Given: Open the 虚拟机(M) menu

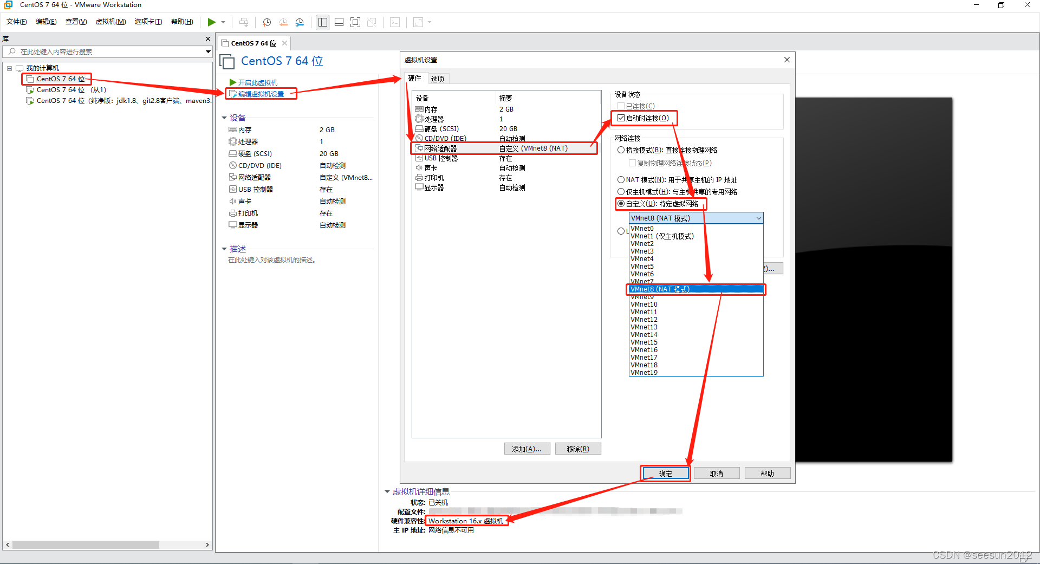Looking at the screenshot, I should 111,22.
